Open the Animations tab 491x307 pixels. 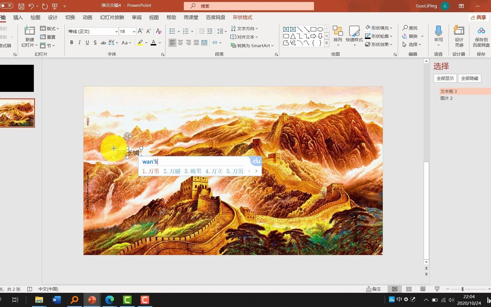tap(88, 17)
